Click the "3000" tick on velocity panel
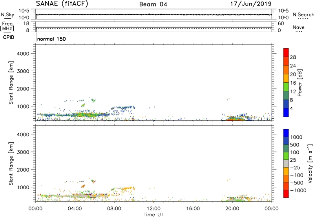This screenshot has width=314, height=217. pyautogui.click(x=23, y=152)
